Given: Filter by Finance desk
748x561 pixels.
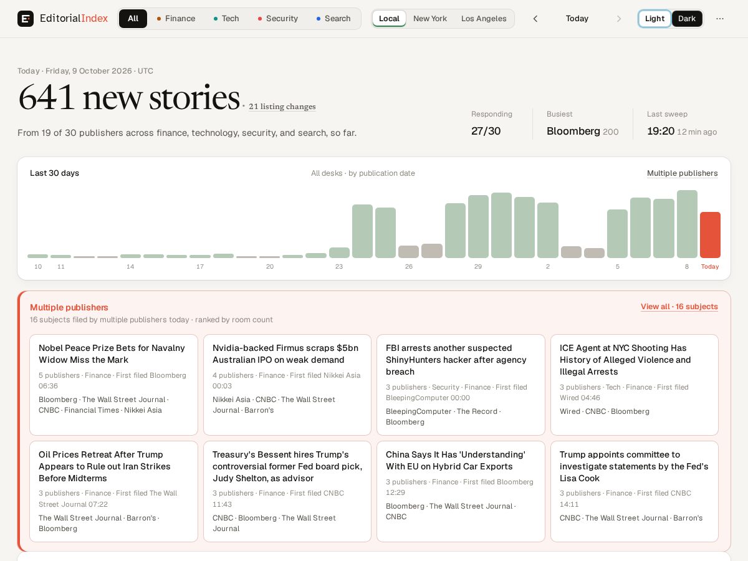Looking at the screenshot, I should pos(176,19).
